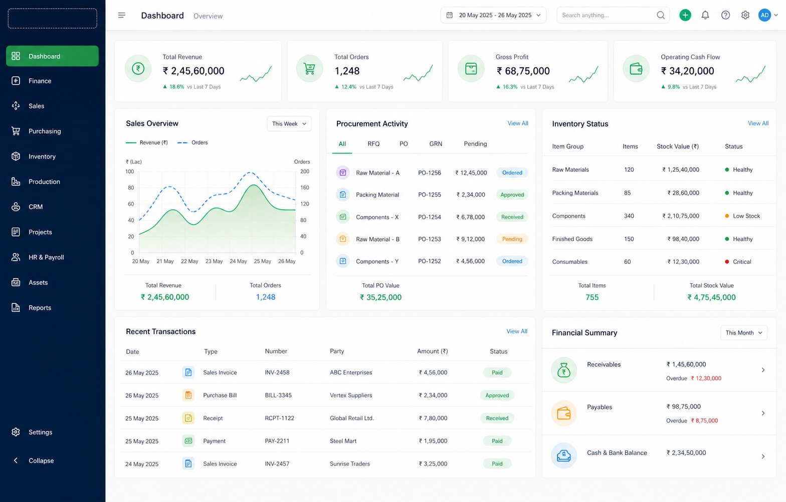Click the Components - X row icon

click(343, 217)
